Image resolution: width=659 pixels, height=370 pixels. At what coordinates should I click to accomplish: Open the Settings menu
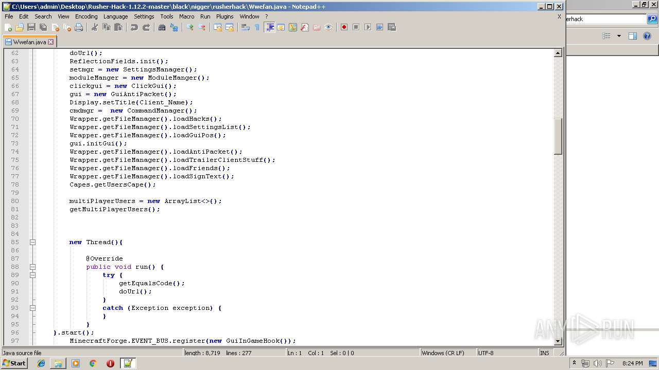144,16
